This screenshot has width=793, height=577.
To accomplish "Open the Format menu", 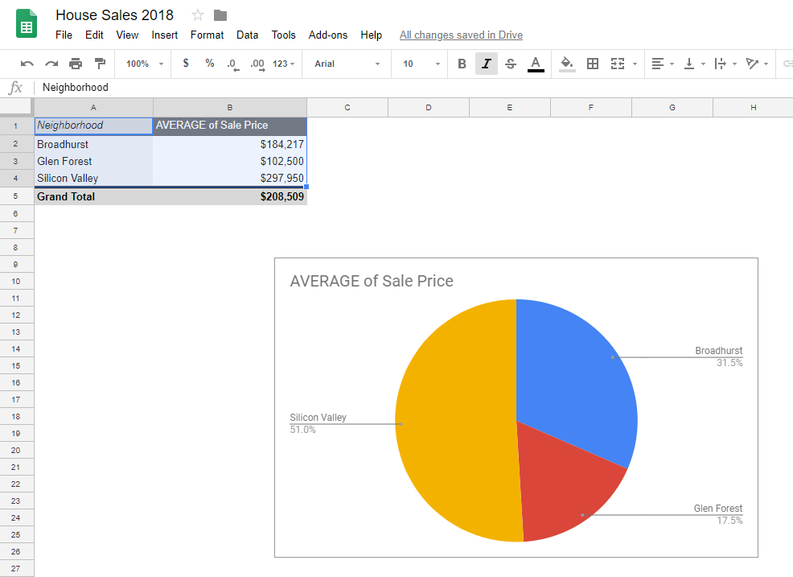I will 207,35.
